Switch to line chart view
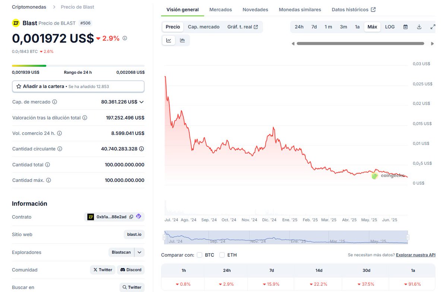 coord(169,40)
